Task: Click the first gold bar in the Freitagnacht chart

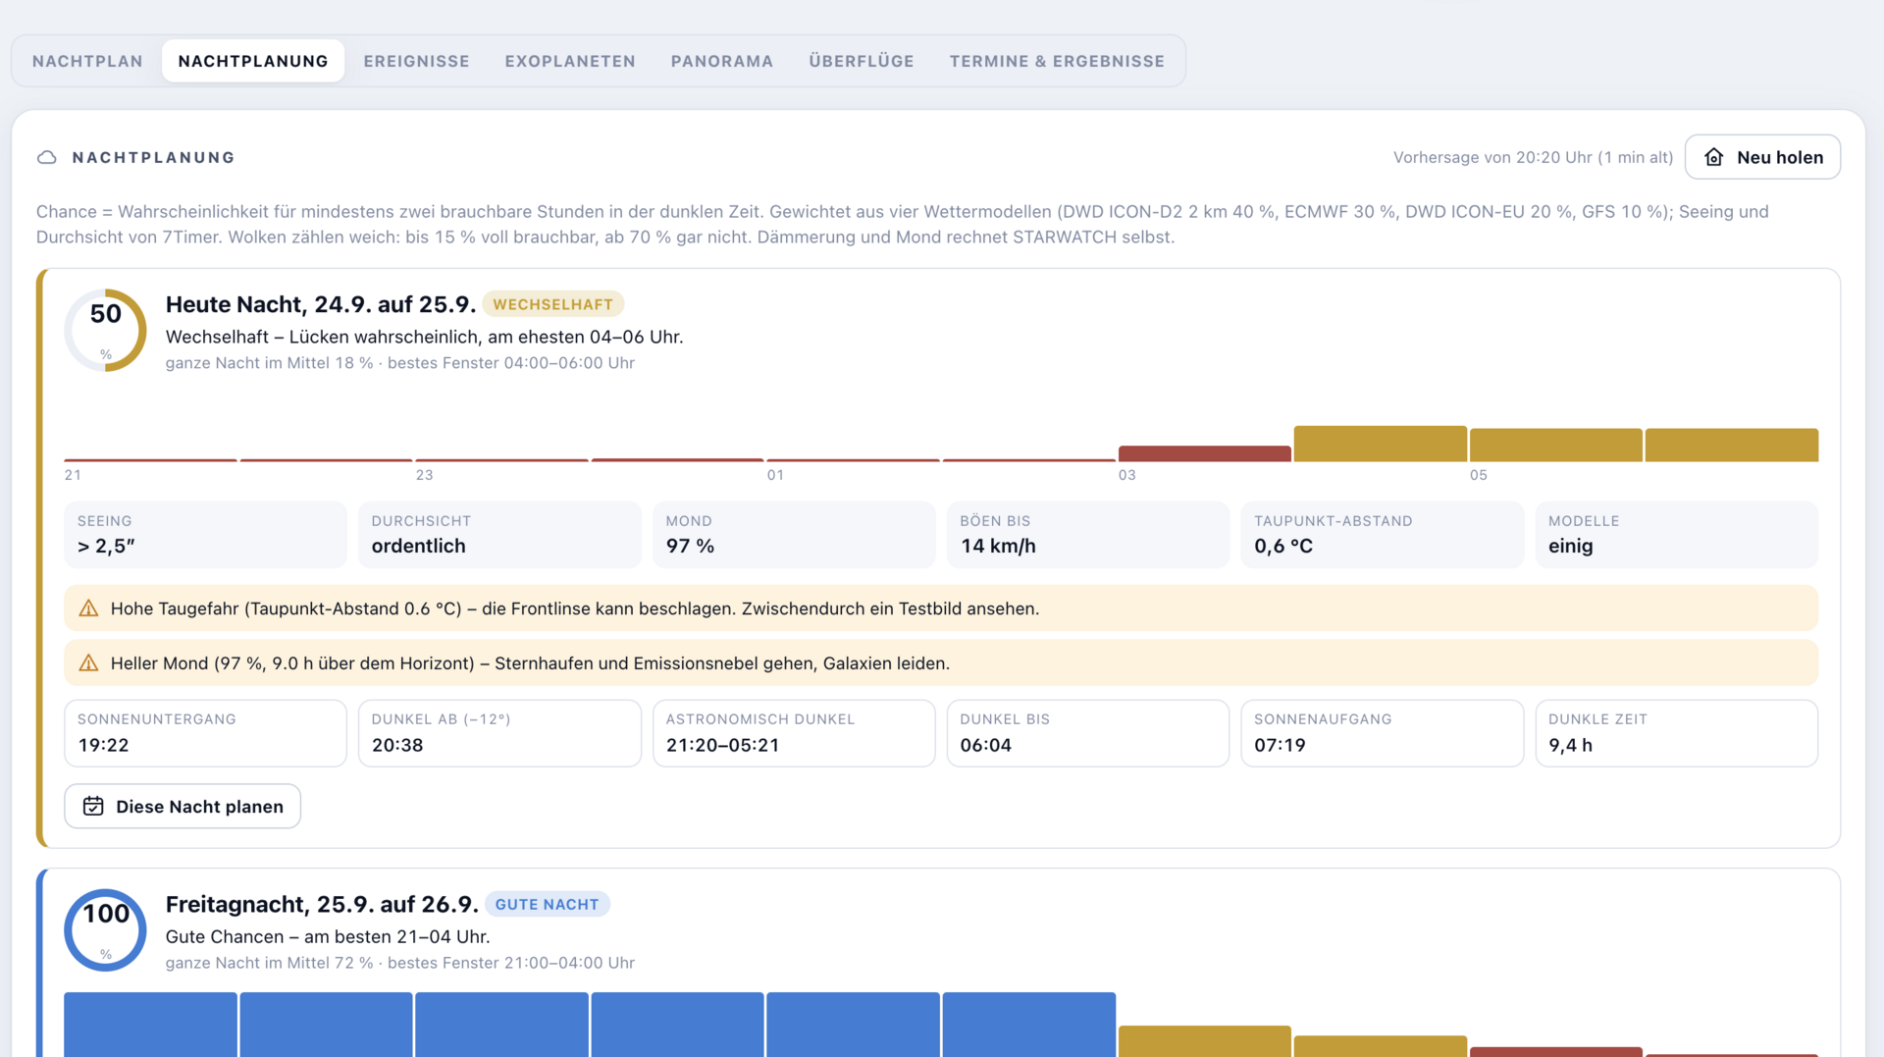Action: tap(1204, 1041)
